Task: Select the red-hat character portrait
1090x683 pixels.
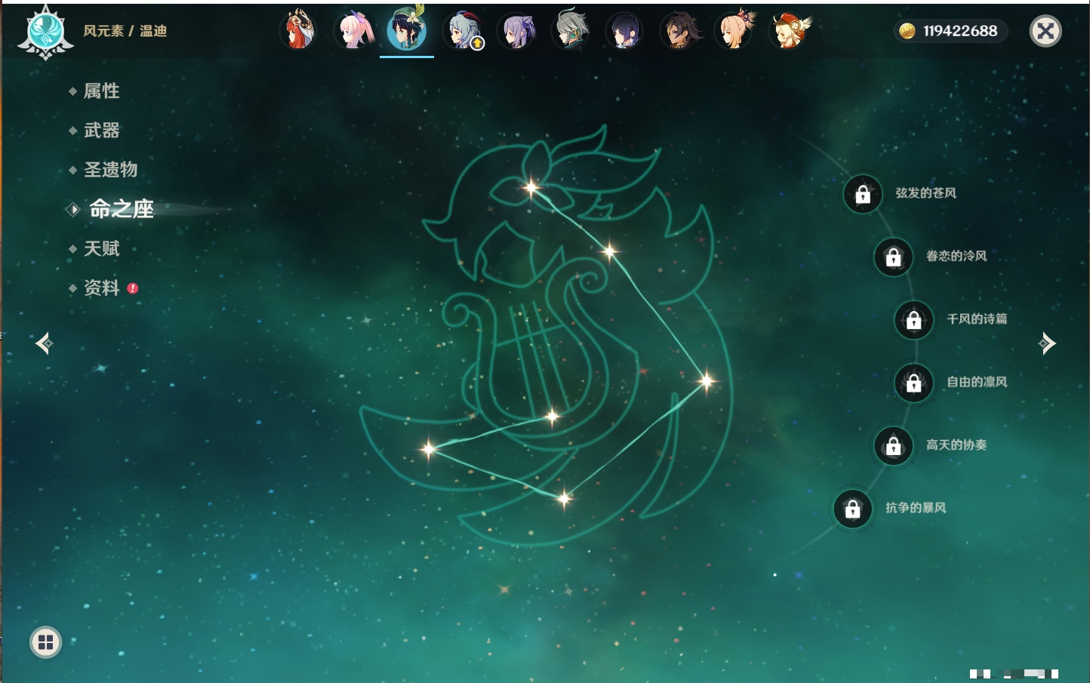Action: tap(789, 31)
